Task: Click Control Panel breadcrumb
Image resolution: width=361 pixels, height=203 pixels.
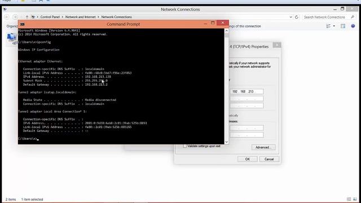Action: (x=50, y=17)
